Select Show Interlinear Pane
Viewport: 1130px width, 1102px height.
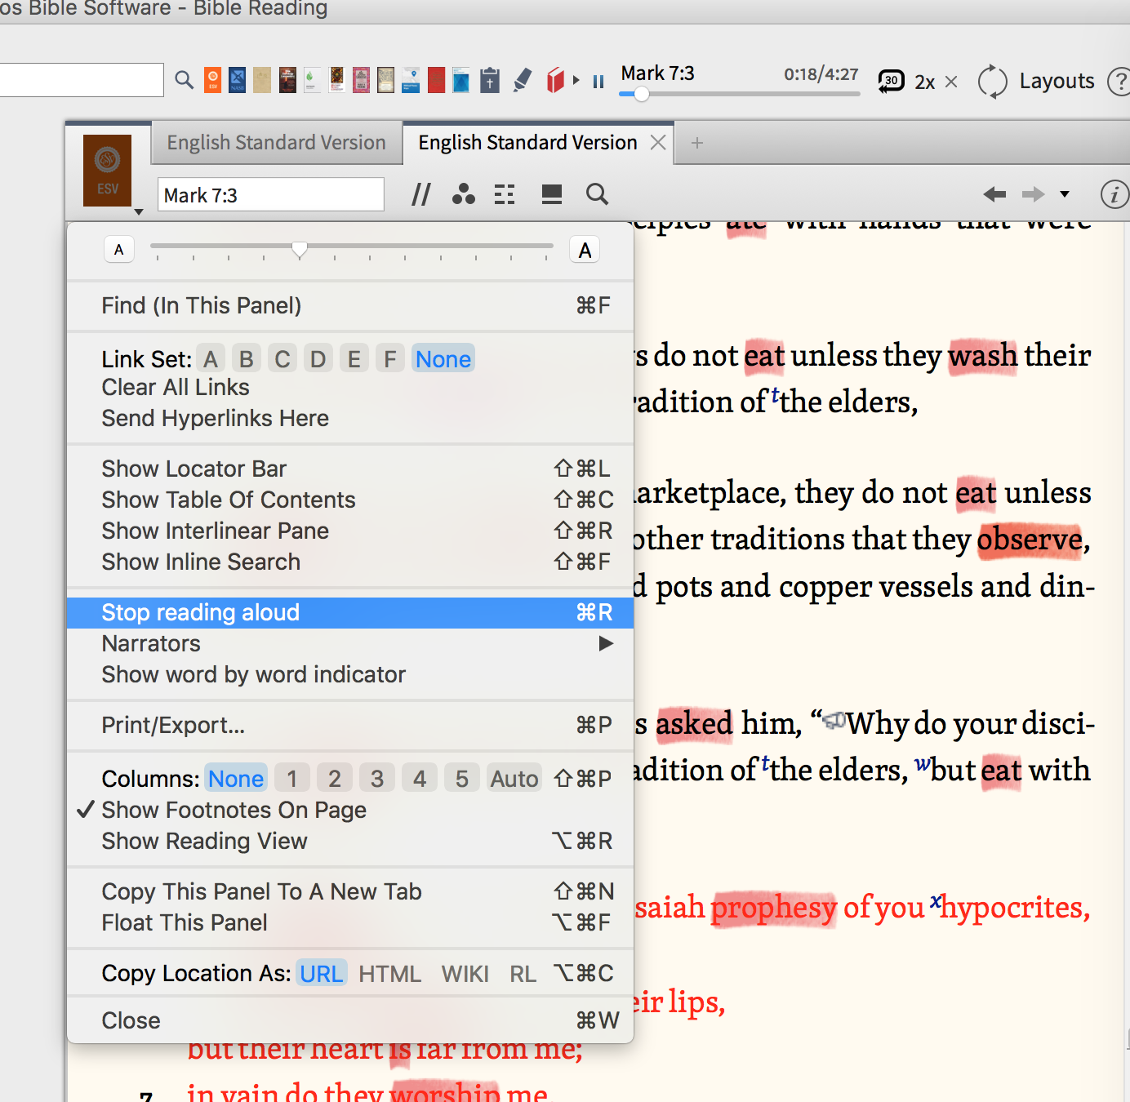tap(350, 531)
